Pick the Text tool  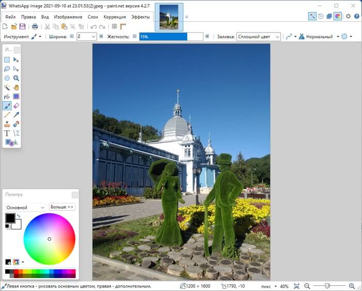7,133
